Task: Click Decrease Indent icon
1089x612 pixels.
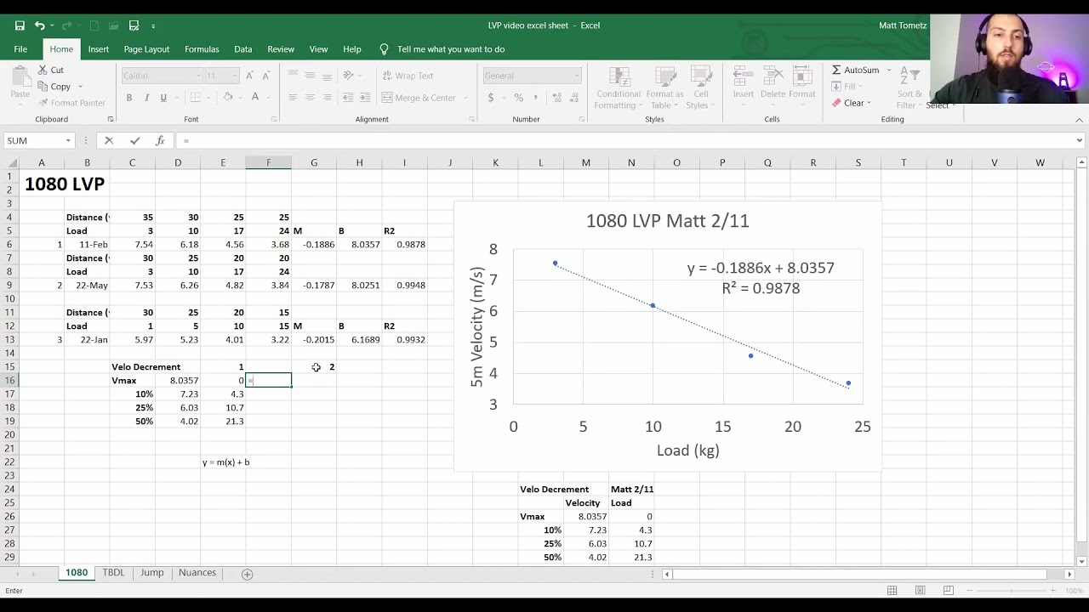Action: 349,98
